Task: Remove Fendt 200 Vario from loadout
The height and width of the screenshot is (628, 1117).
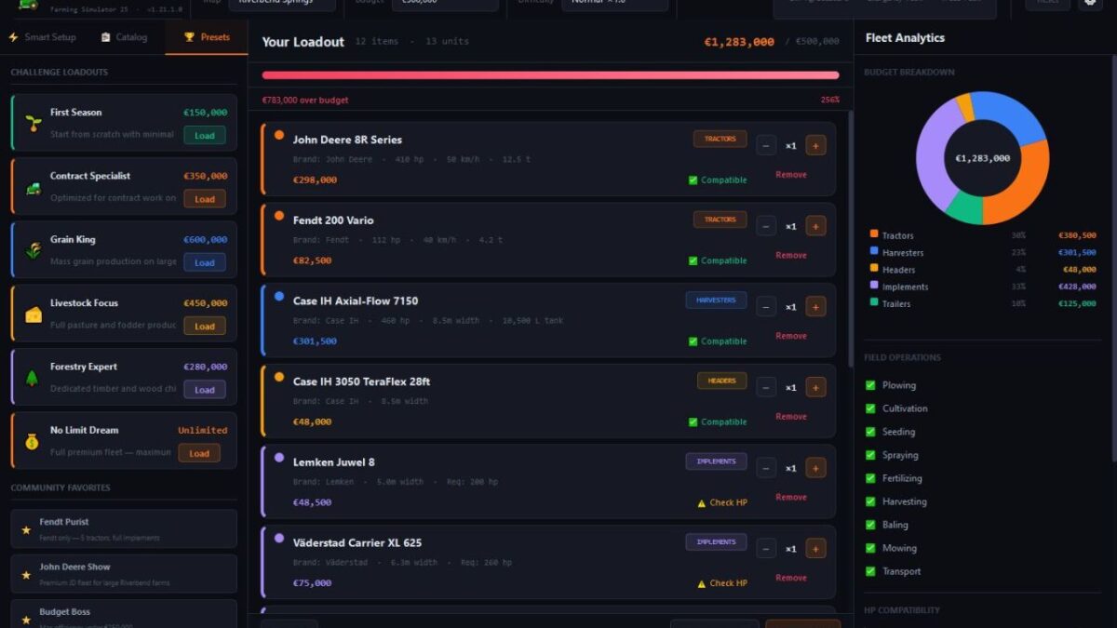Action: click(791, 255)
